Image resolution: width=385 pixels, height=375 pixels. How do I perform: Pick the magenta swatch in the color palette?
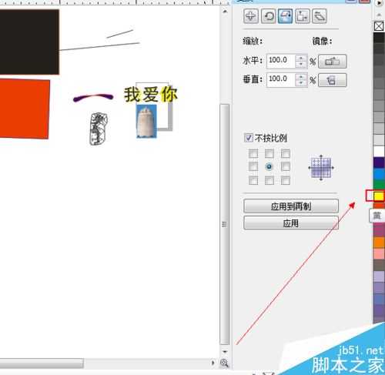pos(379,230)
